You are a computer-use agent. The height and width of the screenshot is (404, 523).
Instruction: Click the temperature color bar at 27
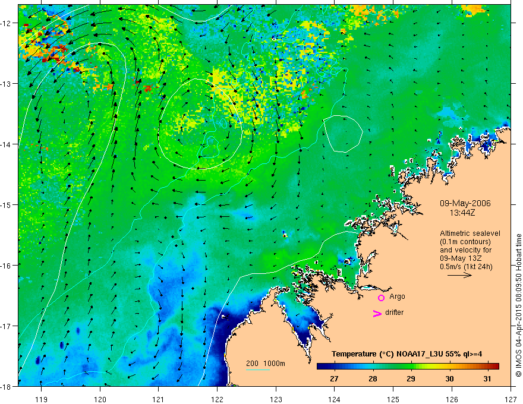334,366
